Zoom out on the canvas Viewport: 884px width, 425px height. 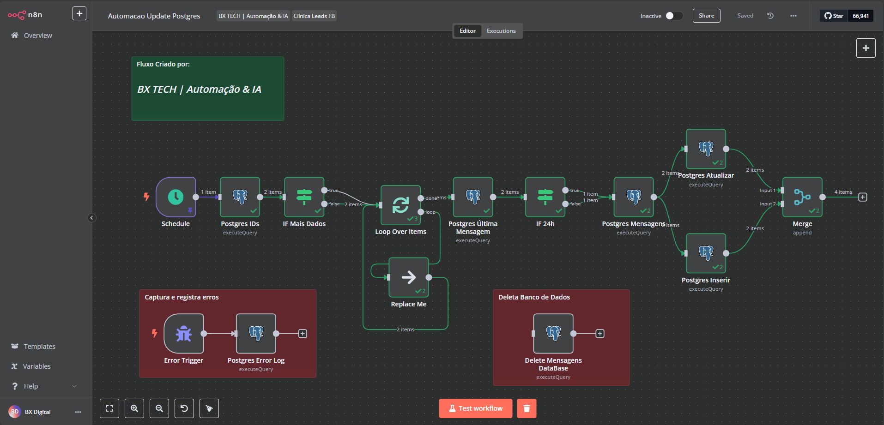(x=159, y=408)
